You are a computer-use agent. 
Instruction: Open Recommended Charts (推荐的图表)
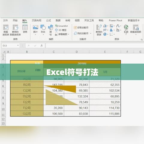[x=99, y=30]
